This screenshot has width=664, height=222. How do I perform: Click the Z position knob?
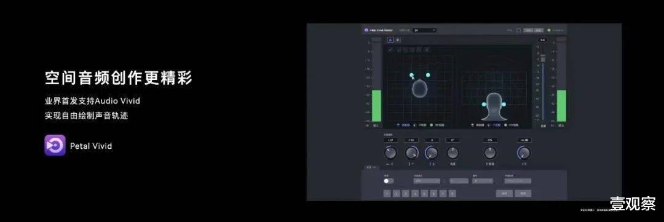[432, 153]
